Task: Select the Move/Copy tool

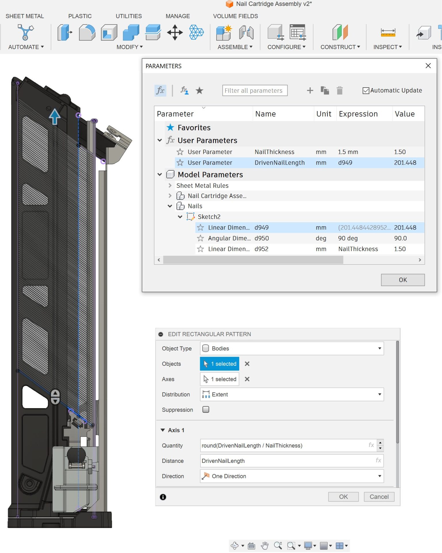Action: tap(175, 32)
